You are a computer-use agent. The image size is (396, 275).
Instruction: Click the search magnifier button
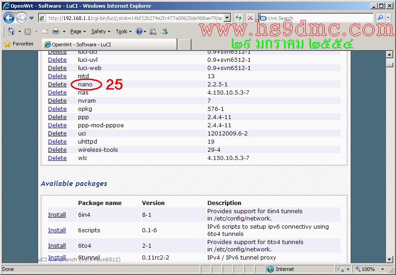point(380,18)
